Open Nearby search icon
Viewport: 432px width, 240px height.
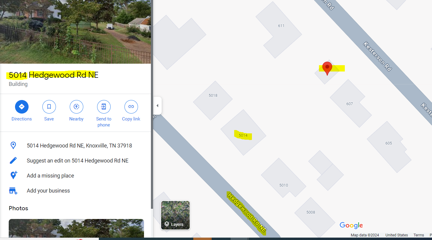click(76, 107)
